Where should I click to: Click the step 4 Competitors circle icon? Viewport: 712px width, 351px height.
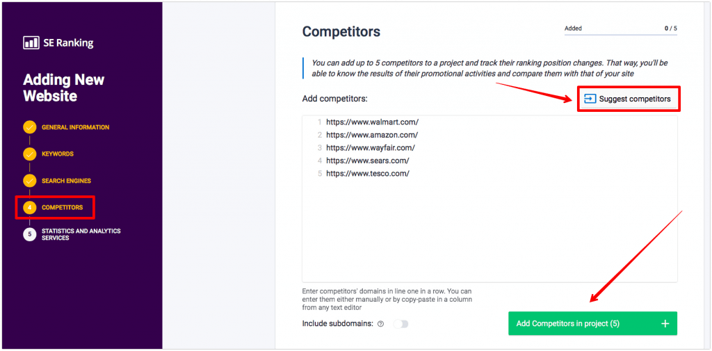[x=29, y=208]
